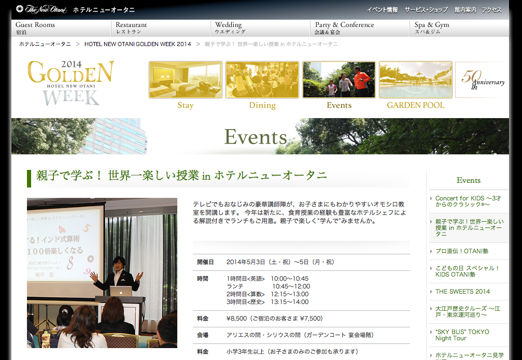Open Wedding menu

click(x=260, y=28)
